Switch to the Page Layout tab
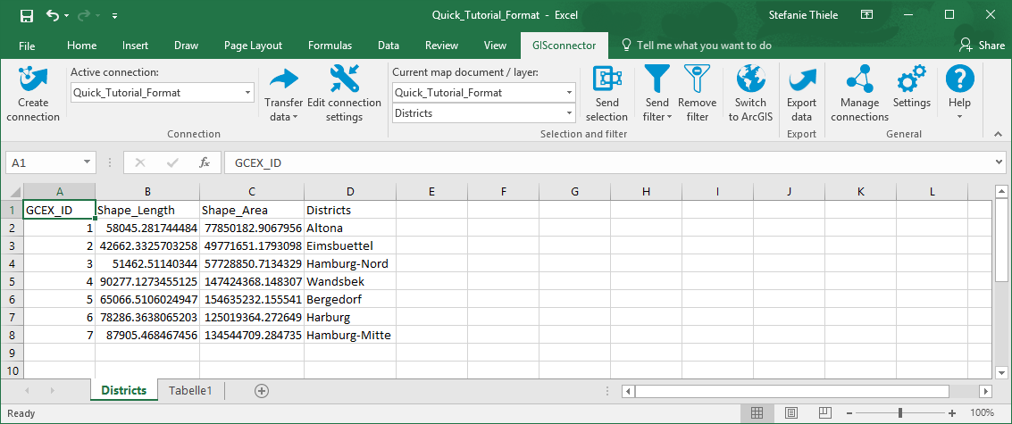The image size is (1012, 424). pos(253,46)
